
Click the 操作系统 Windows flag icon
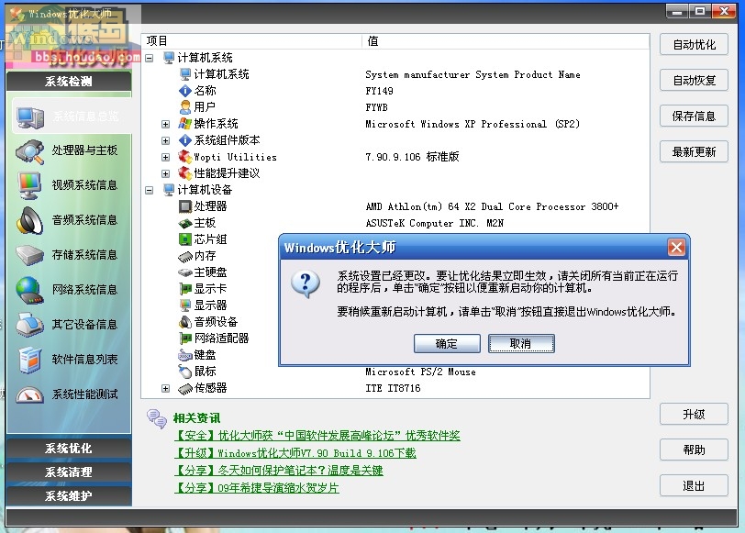(184, 124)
